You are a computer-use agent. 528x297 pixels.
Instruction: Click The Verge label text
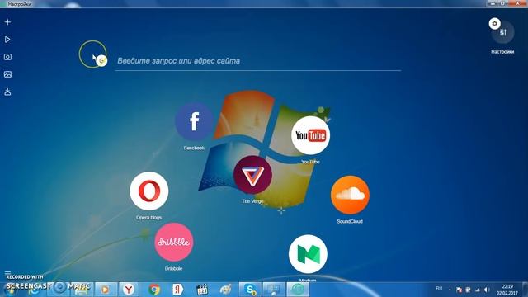pyautogui.click(x=252, y=201)
